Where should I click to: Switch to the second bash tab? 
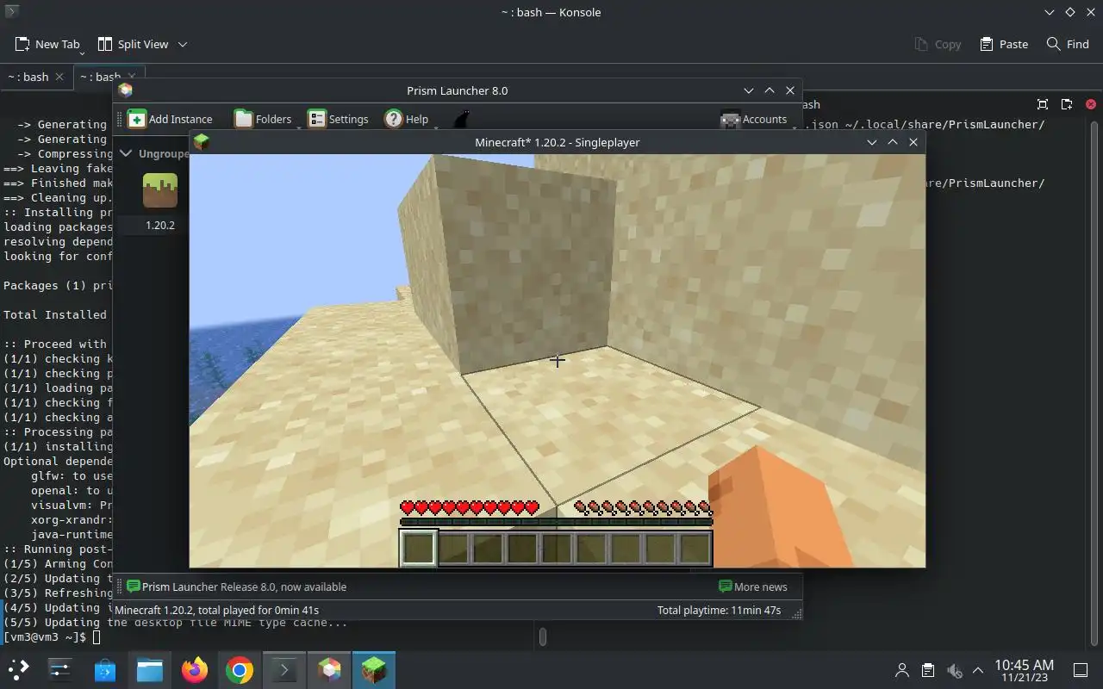click(102, 77)
